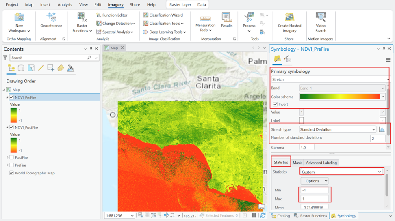395x221 pixels.
Task: Open Video Search
Action: 321,23
